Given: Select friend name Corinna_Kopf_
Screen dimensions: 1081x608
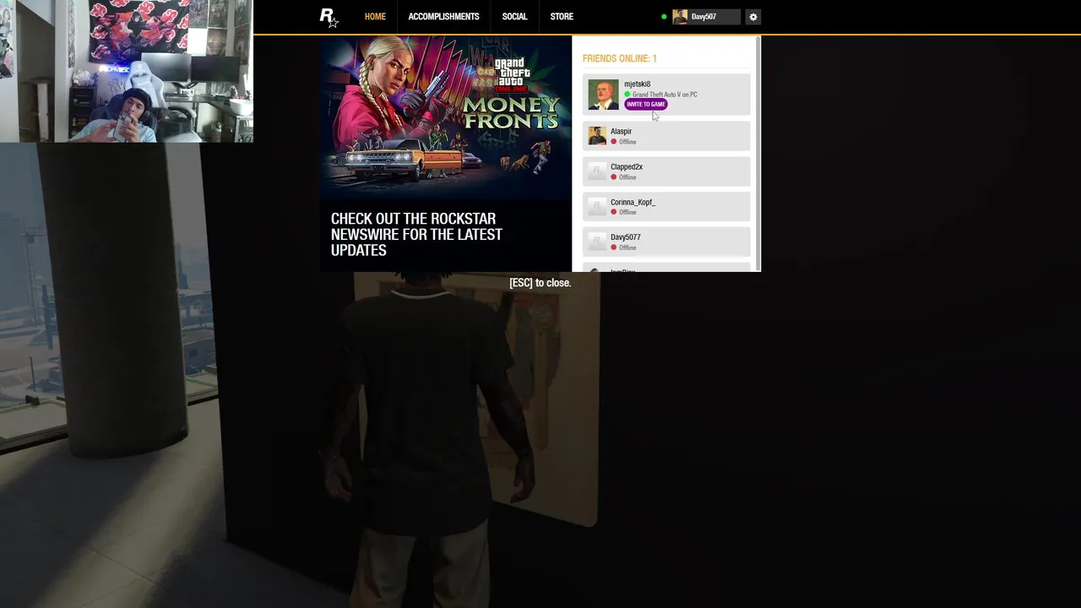Looking at the screenshot, I should tap(633, 203).
